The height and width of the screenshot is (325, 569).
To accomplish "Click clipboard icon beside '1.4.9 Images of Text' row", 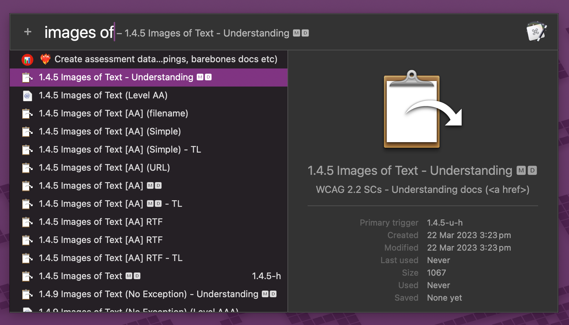I will tap(27, 294).
